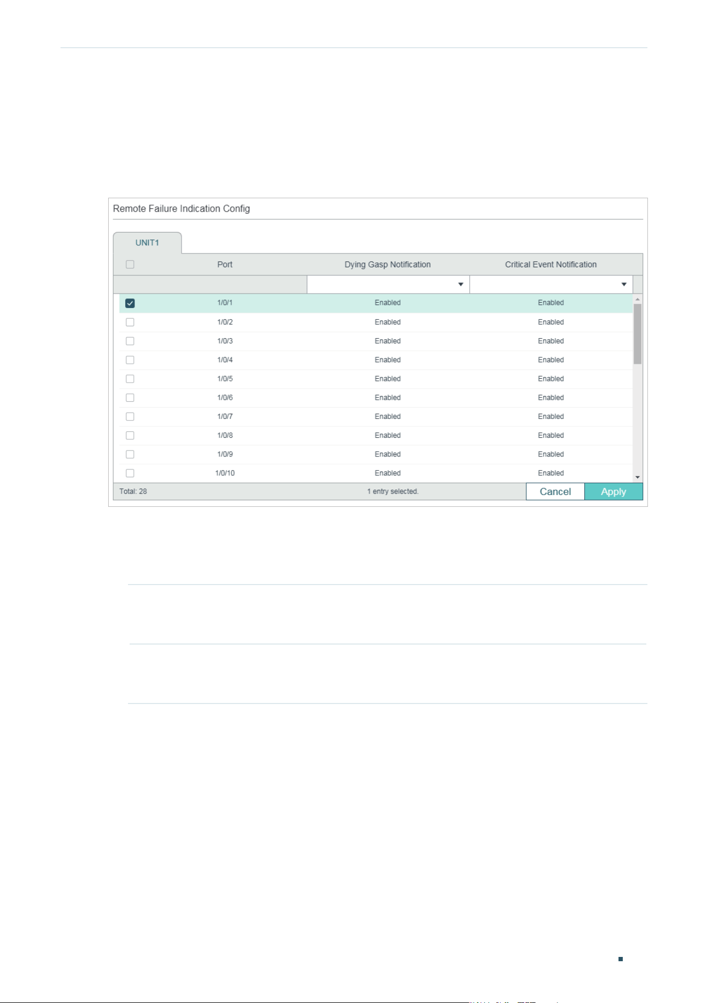This screenshot has width=709, height=1003.
Task: Click Critical Event Enabled value for port 1/0/10
Action: tap(551, 473)
